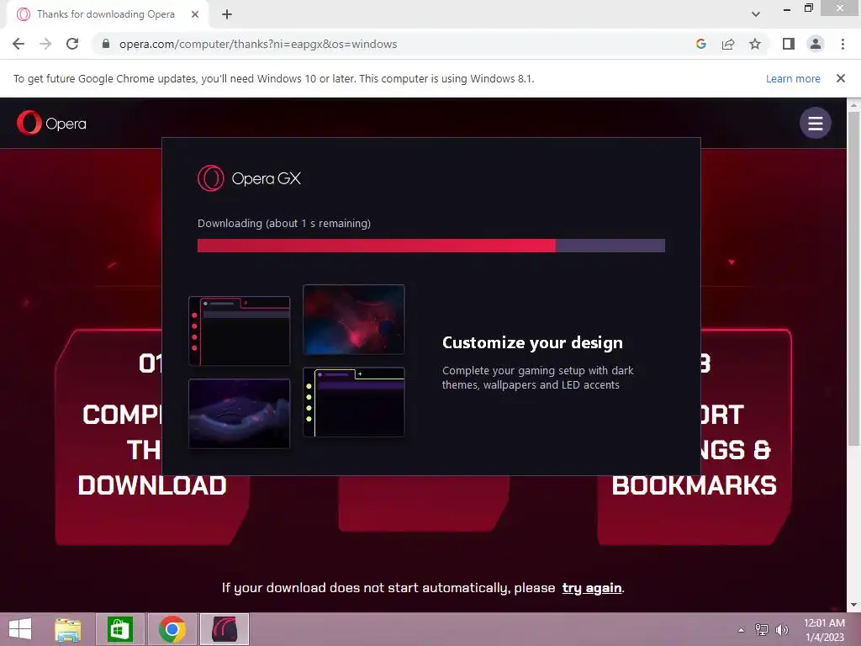861x646 pixels.
Task: Share this page via share icon
Action: (728, 44)
